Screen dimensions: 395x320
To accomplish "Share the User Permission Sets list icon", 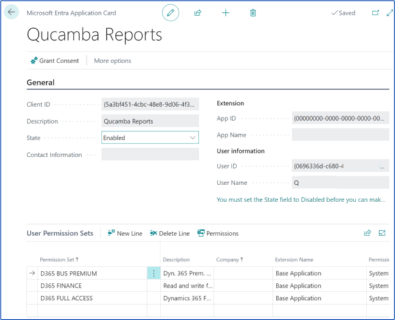I will pyautogui.click(x=367, y=233).
